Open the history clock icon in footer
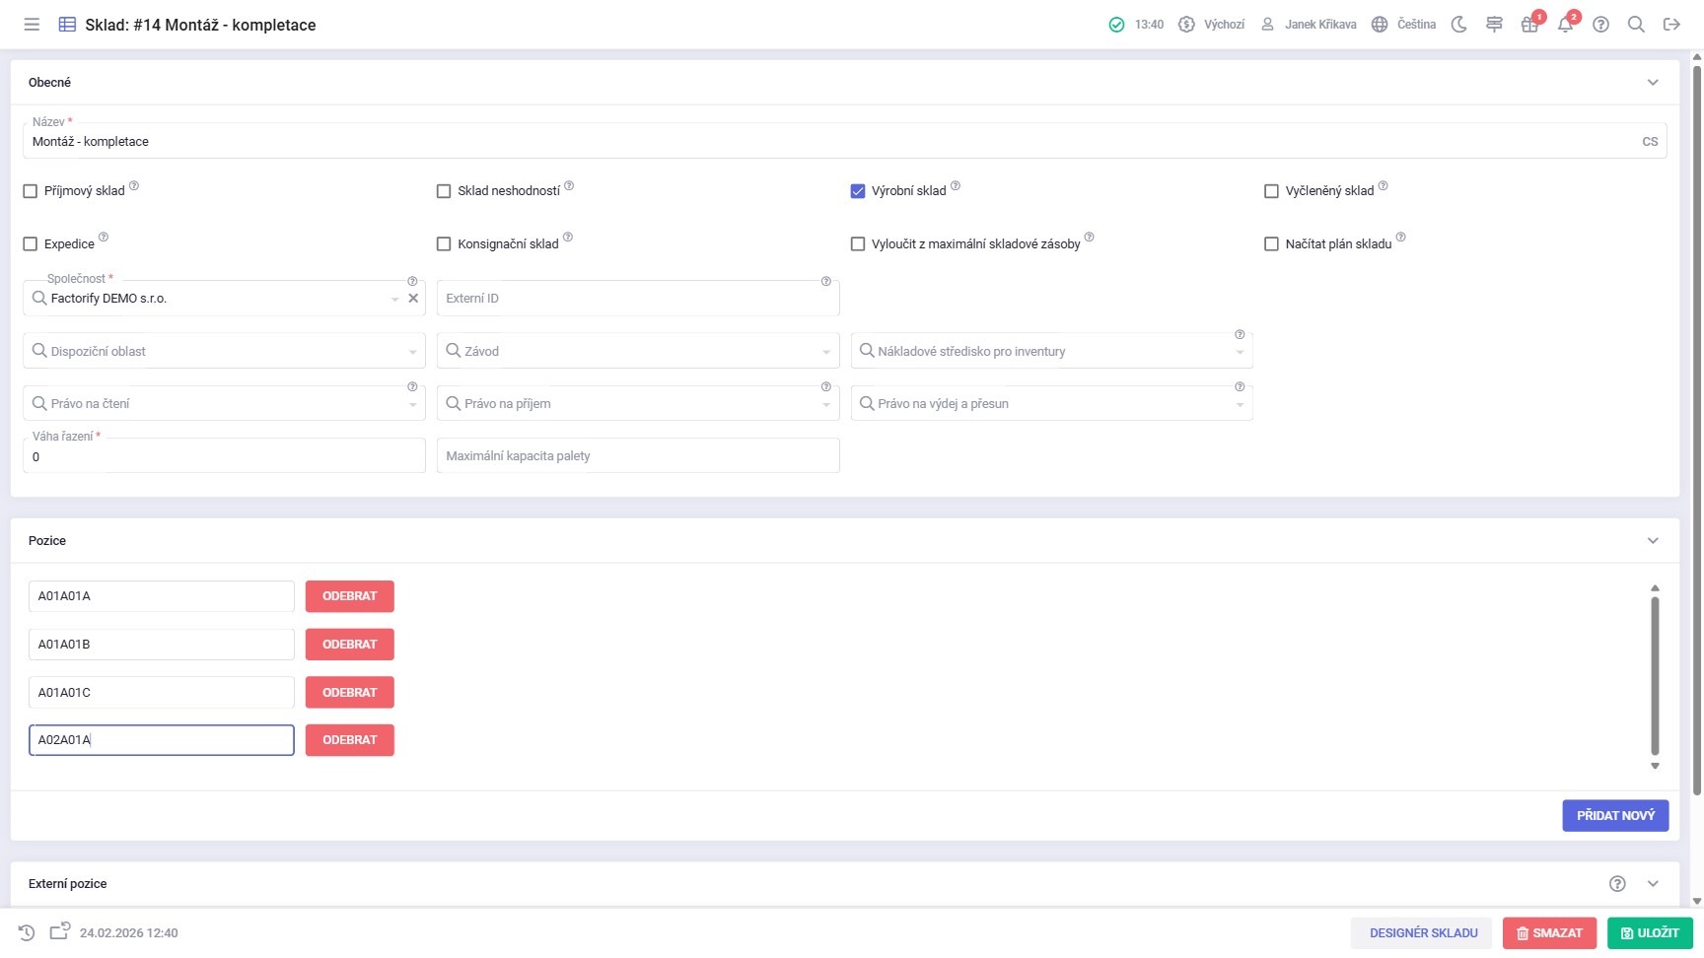1704x958 pixels. click(x=27, y=932)
